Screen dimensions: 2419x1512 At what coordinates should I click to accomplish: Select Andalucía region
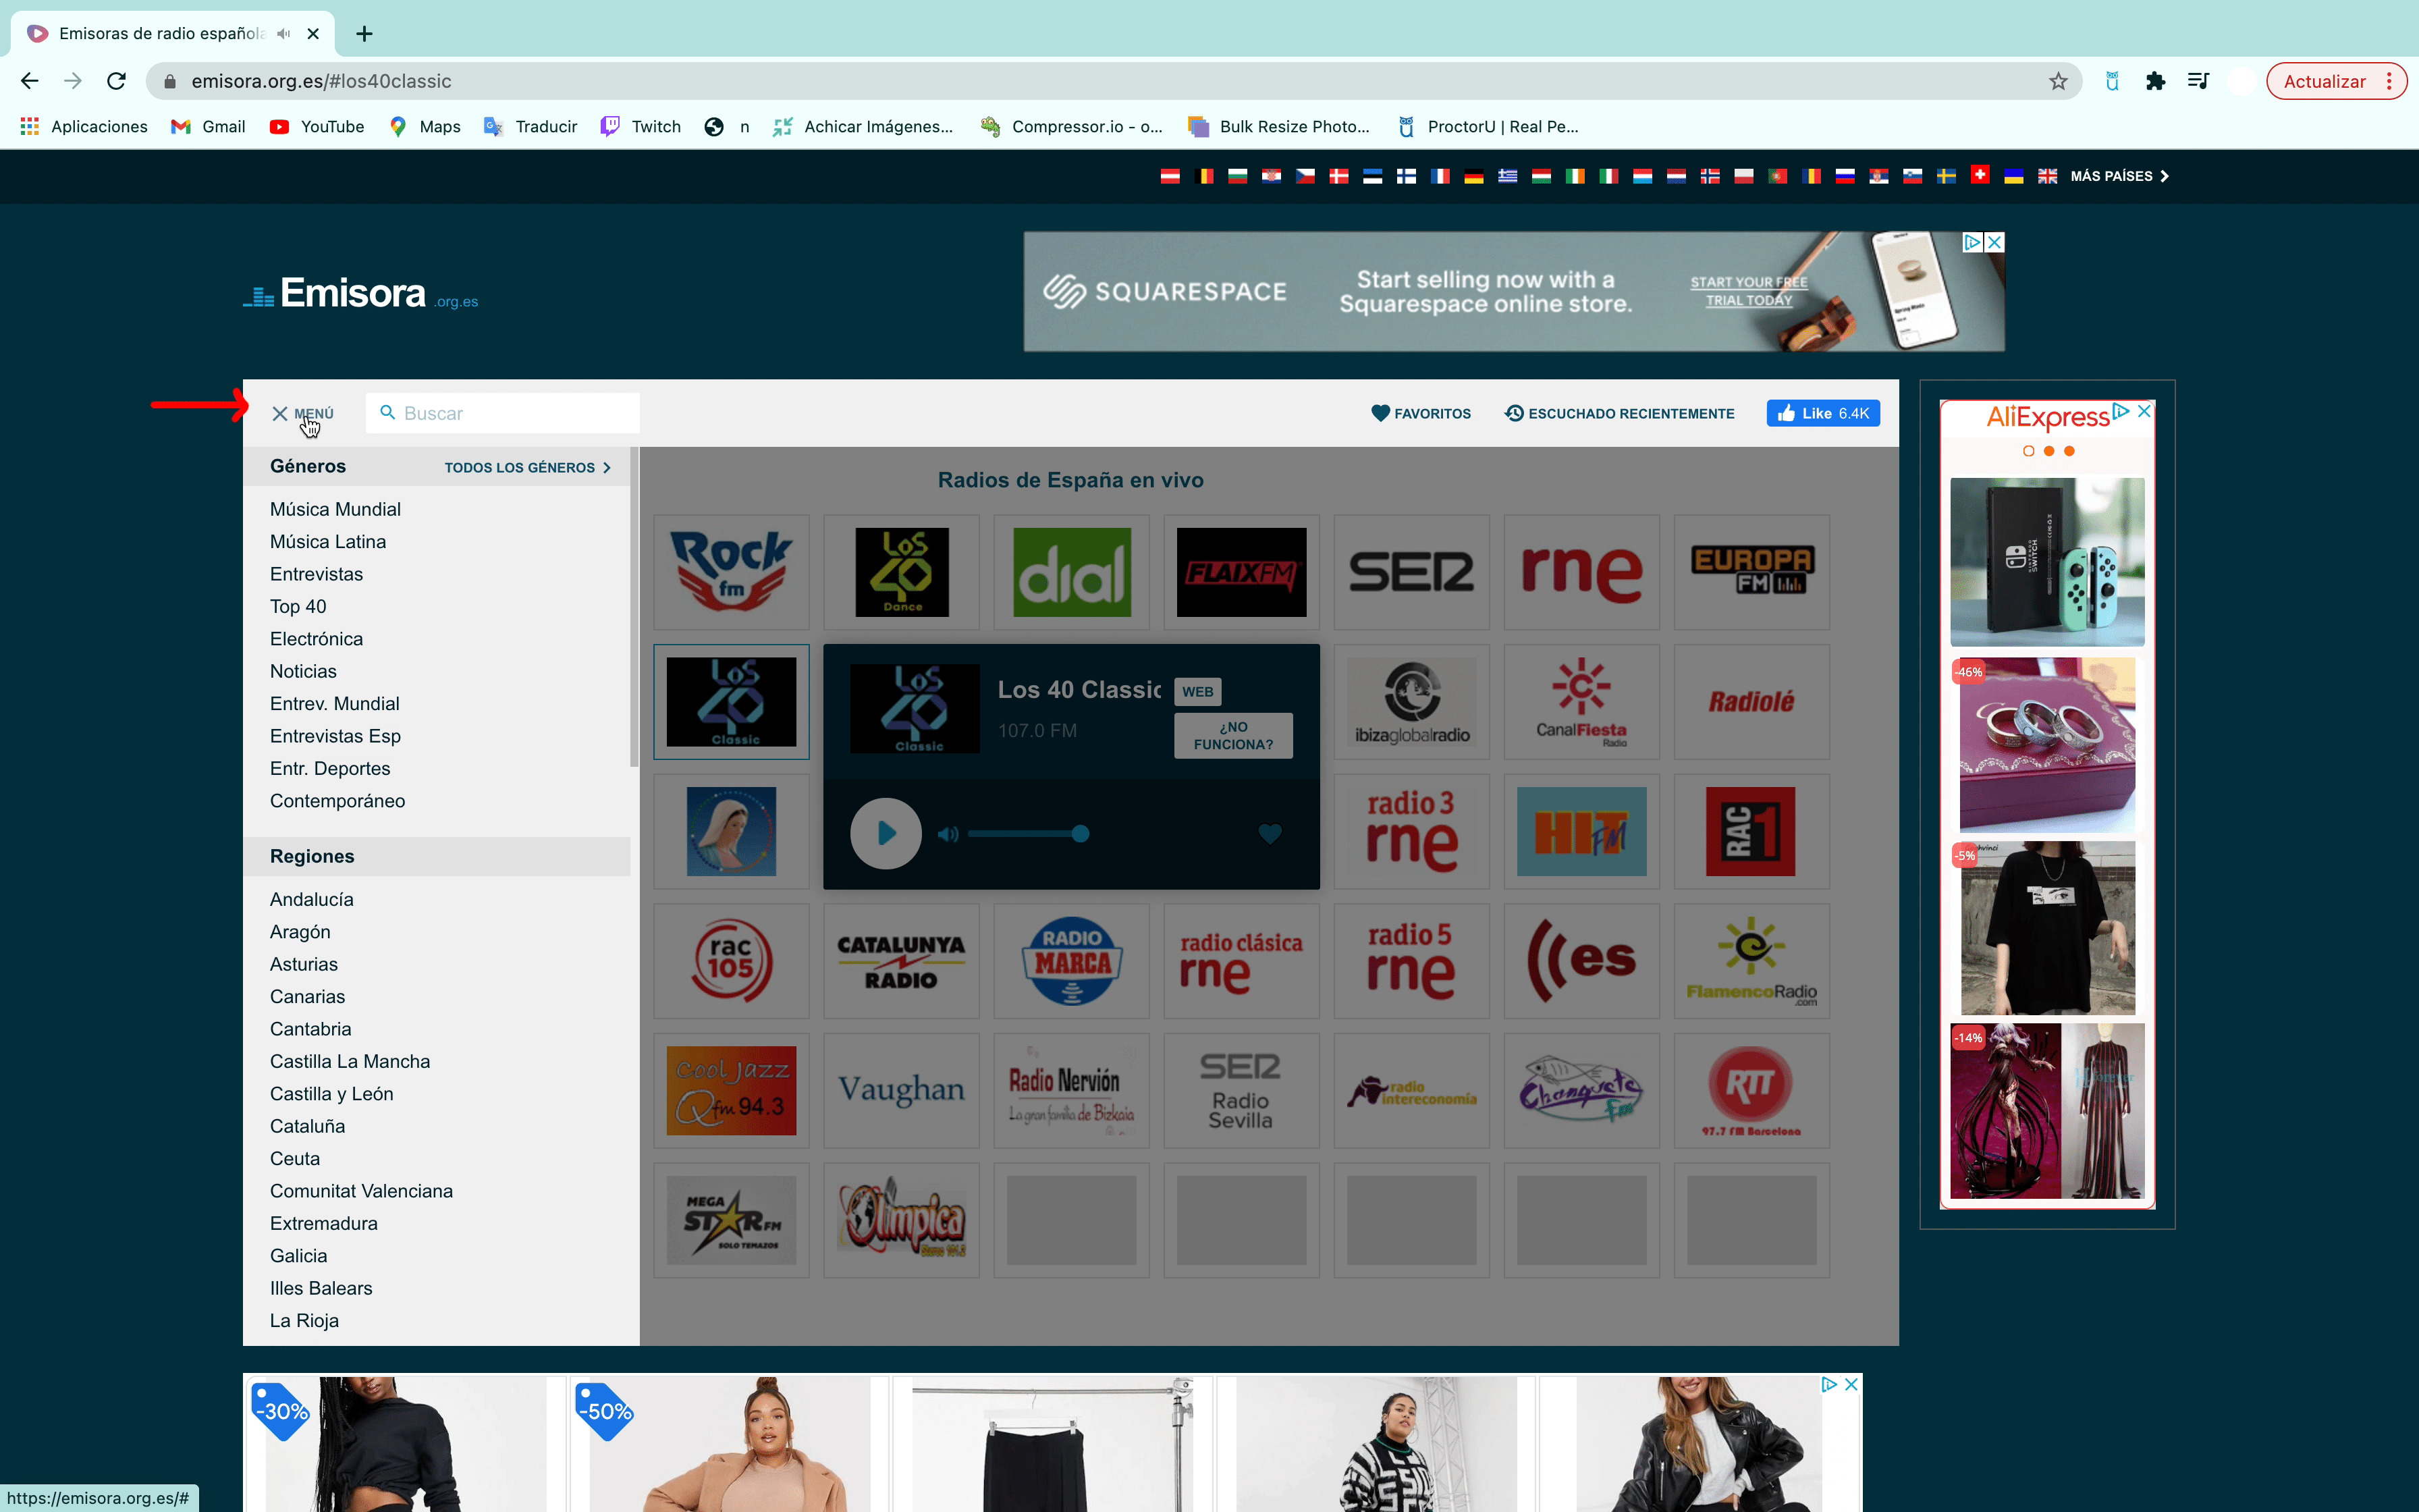tap(311, 899)
